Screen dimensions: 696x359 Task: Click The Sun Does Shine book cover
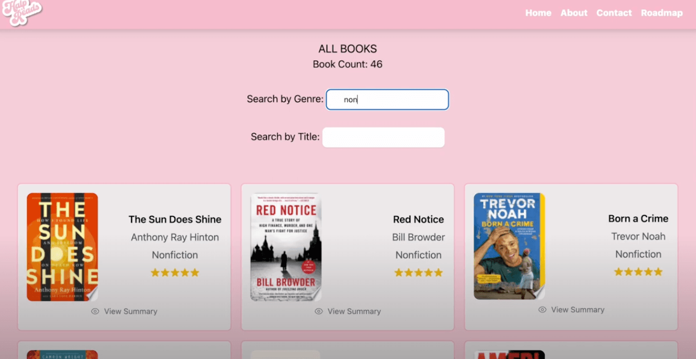point(62,247)
